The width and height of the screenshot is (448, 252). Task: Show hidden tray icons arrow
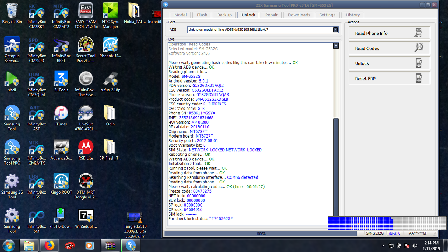coord(383,245)
